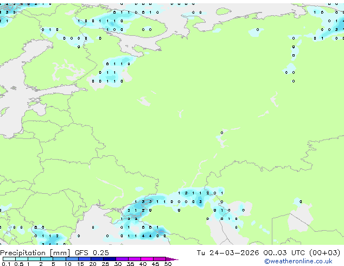344x266 pixels.
Task: Click the '40' legend scale label
Action: tap(143, 264)
